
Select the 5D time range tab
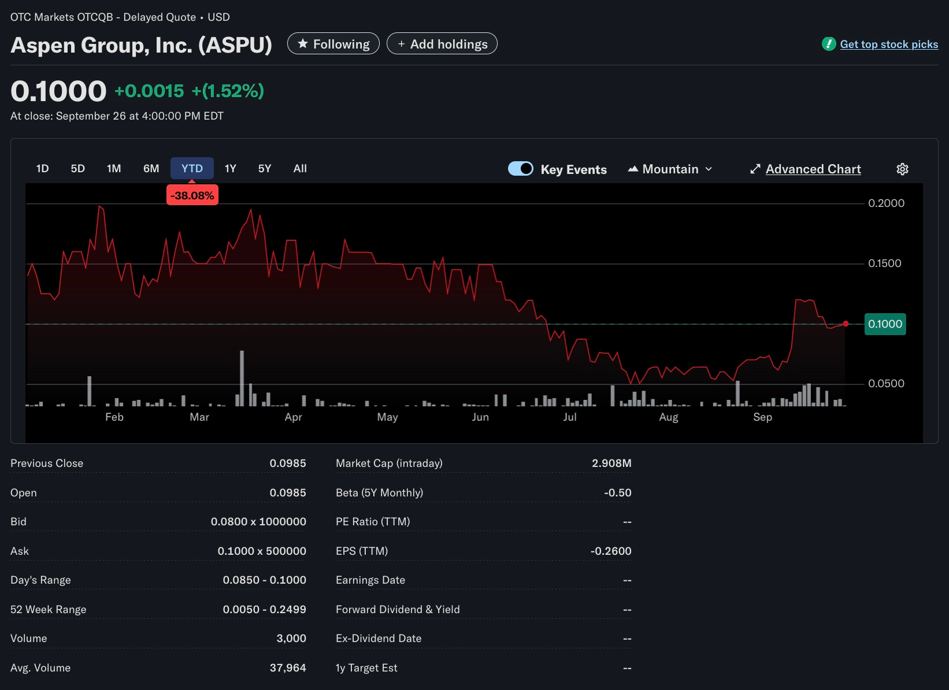pyautogui.click(x=77, y=168)
